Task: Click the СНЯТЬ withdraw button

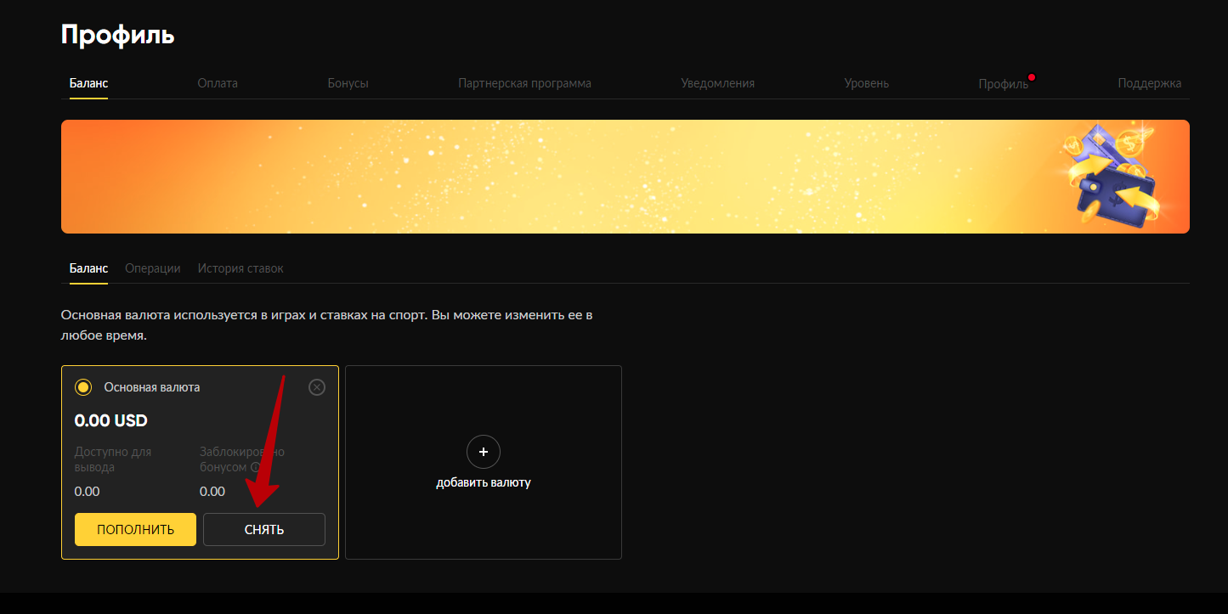Action: pos(264,529)
